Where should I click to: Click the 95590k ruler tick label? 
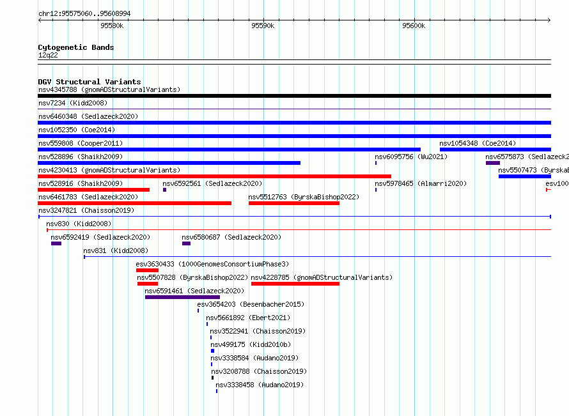[263, 26]
